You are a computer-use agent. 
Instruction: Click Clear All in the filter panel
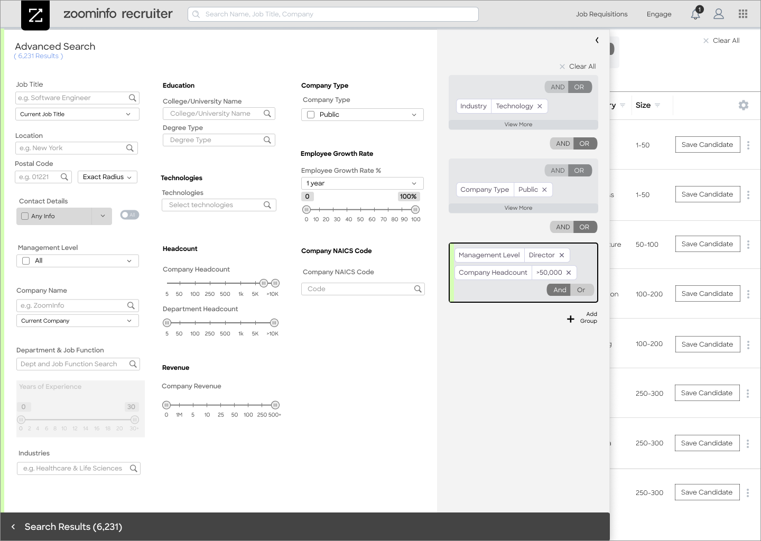pos(578,67)
